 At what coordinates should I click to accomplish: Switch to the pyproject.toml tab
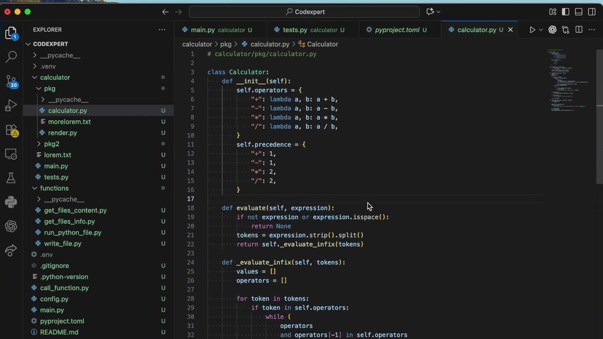click(400, 30)
